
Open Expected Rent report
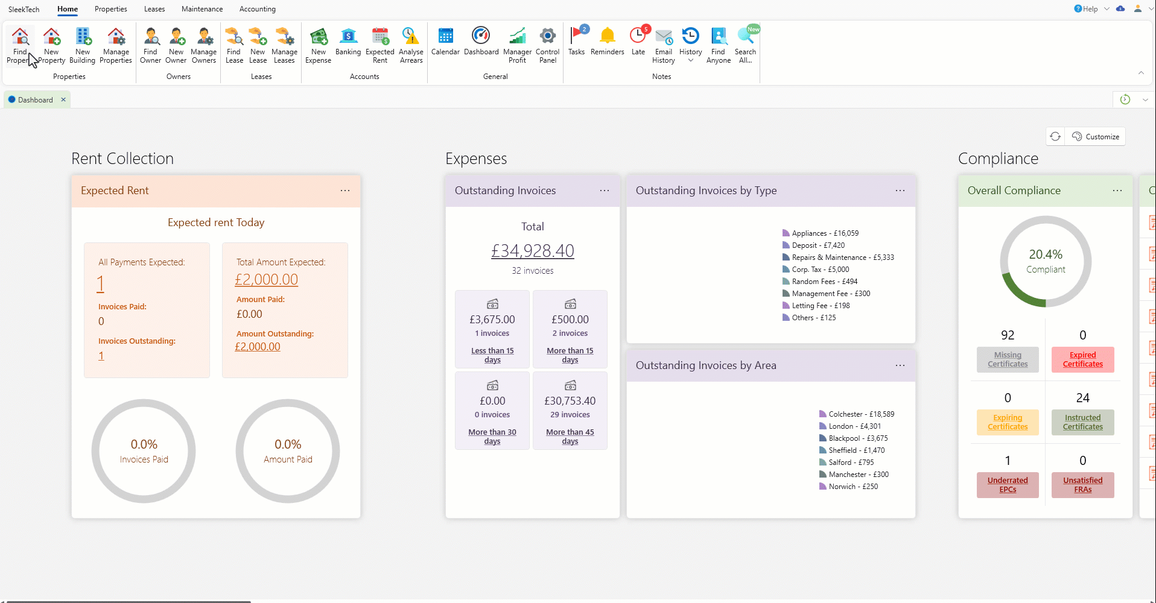click(x=380, y=45)
